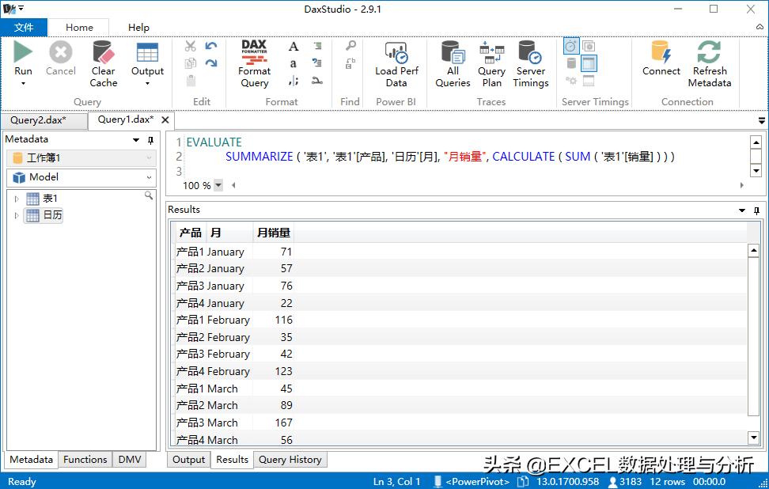Copy the selected query text
The height and width of the screenshot is (489, 769).
pyautogui.click(x=191, y=63)
